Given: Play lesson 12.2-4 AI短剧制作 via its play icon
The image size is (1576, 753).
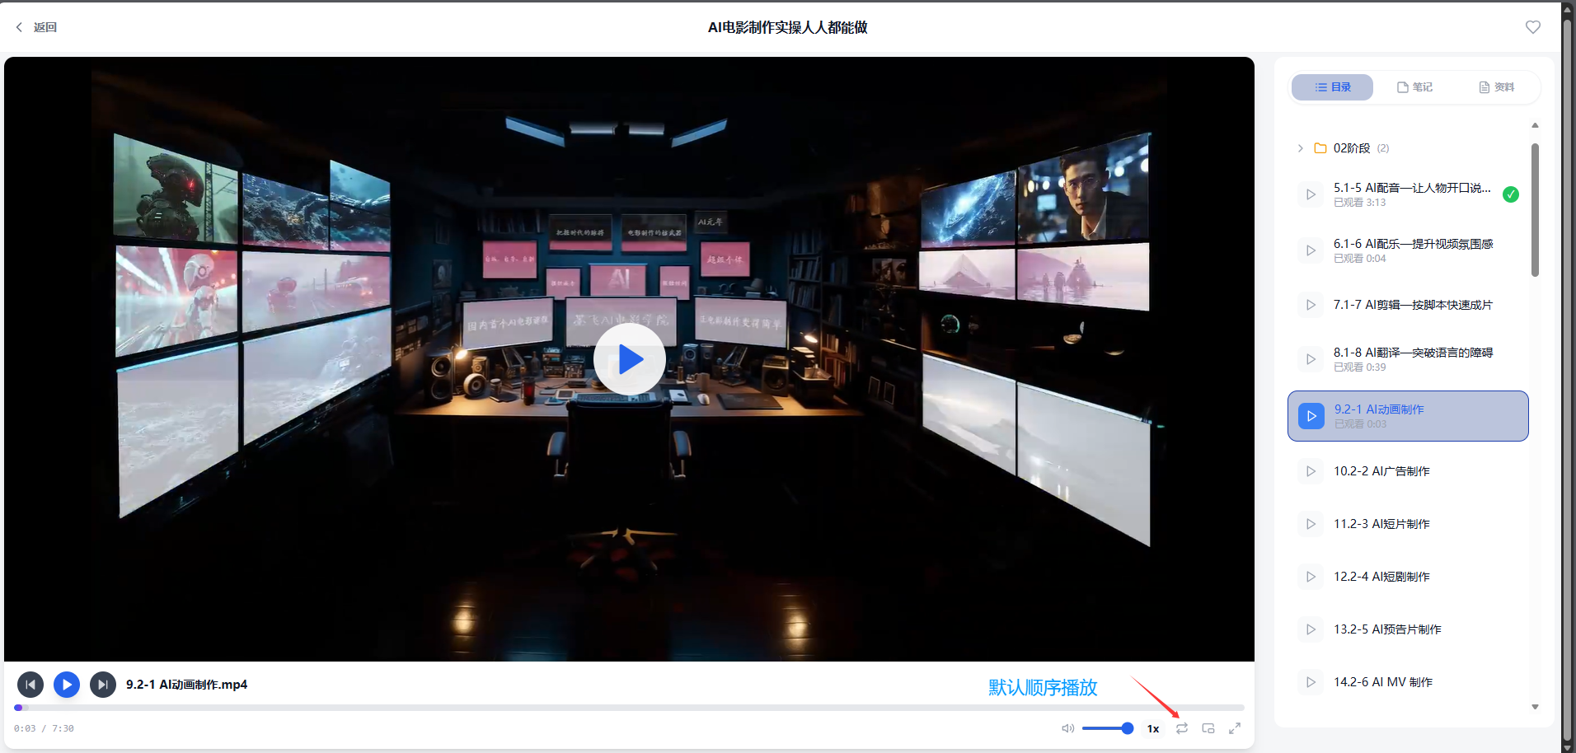Looking at the screenshot, I should pyautogui.click(x=1311, y=577).
